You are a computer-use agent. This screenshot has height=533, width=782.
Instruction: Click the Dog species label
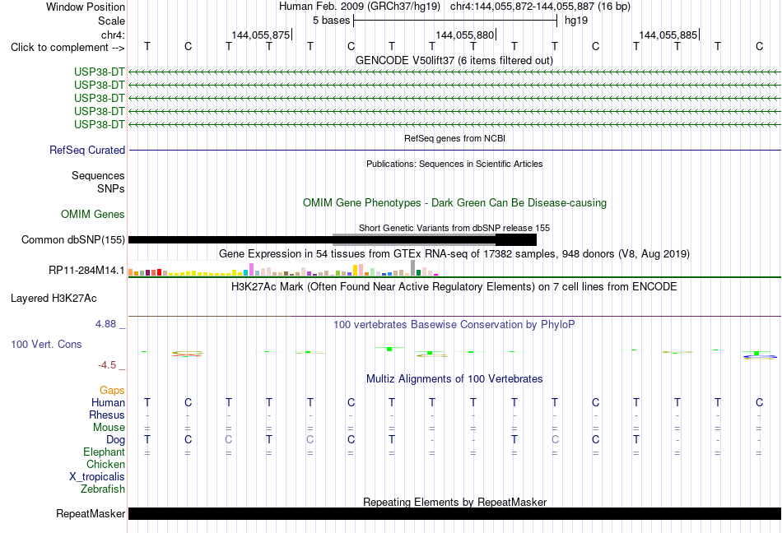click(x=115, y=439)
